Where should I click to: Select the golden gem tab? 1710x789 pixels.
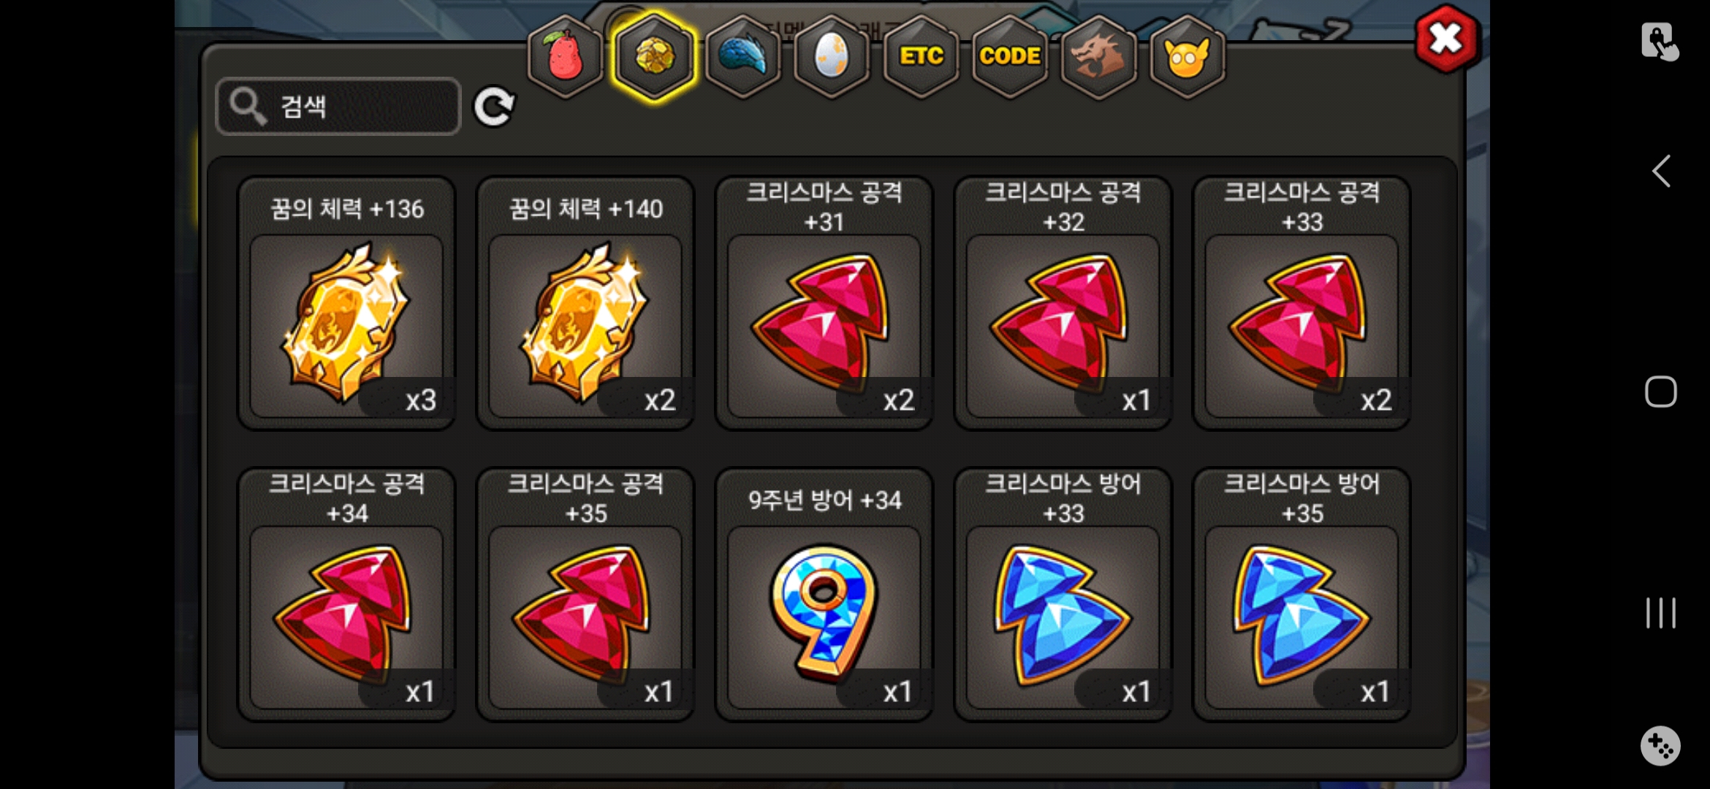[x=654, y=56]
